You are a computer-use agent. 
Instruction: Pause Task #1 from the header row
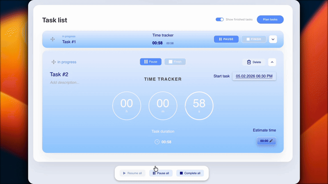click(x=226, y=39)
